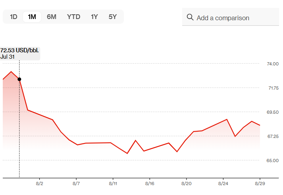The height and width of the screenshot is (195, 283).
Task: Choose the 6M time range tab
Action: pos(52,17)
